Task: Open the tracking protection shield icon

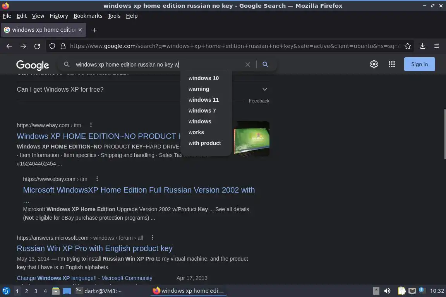Action: coord(52,46)
